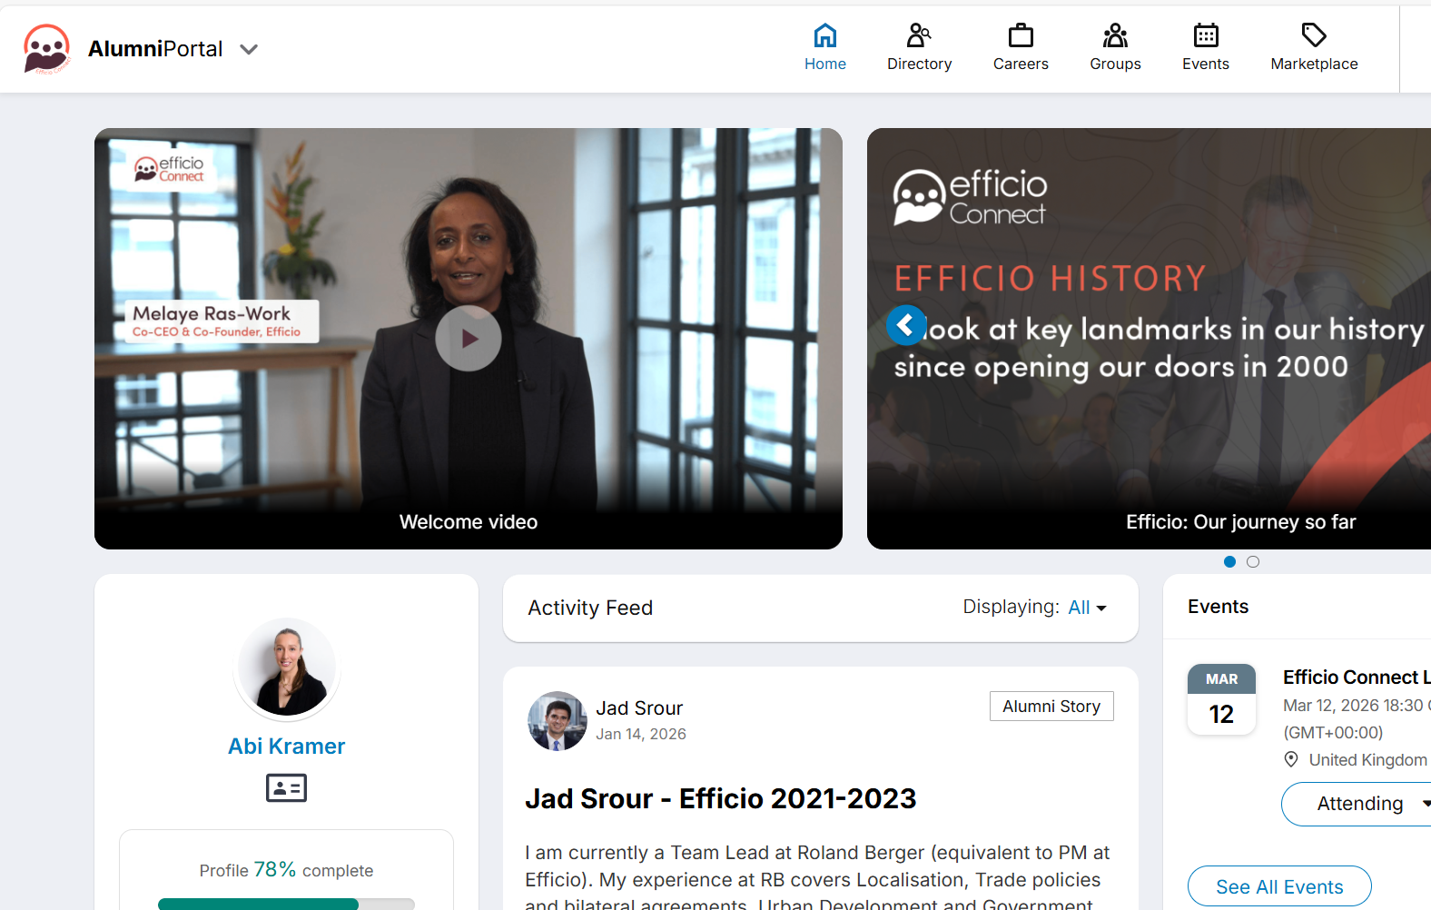Click the profile card icon under Abi Kramer
This screenshot has width=1431, height=910.
click(286, 787)
